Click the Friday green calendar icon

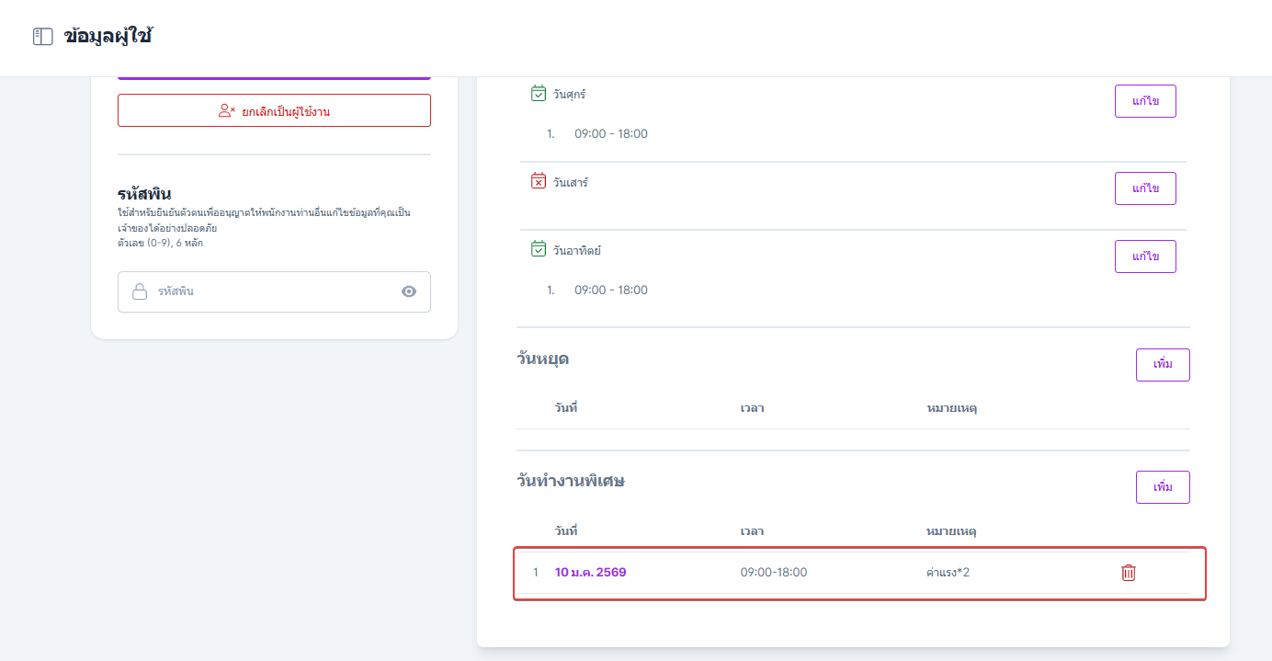click(x=539, y=93)
